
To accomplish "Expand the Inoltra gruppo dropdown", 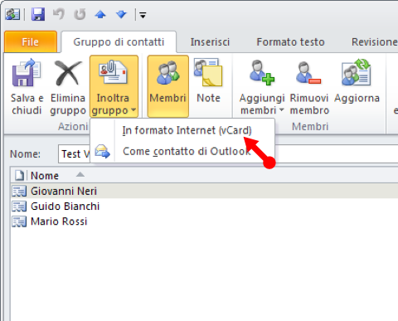I will pos(114,87).
